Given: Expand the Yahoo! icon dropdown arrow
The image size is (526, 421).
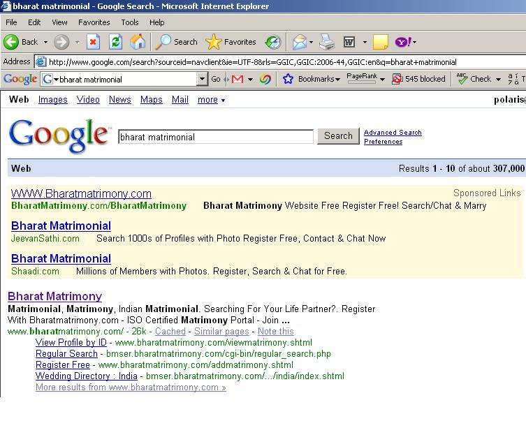Looking at the screenshot, I should [415, 42].
